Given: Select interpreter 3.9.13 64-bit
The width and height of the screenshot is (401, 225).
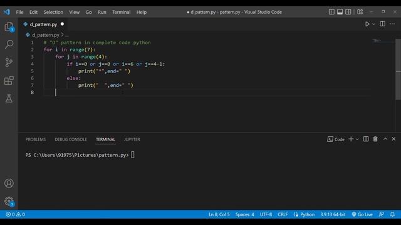Looking at the screenshot, I should coord(333,214).
